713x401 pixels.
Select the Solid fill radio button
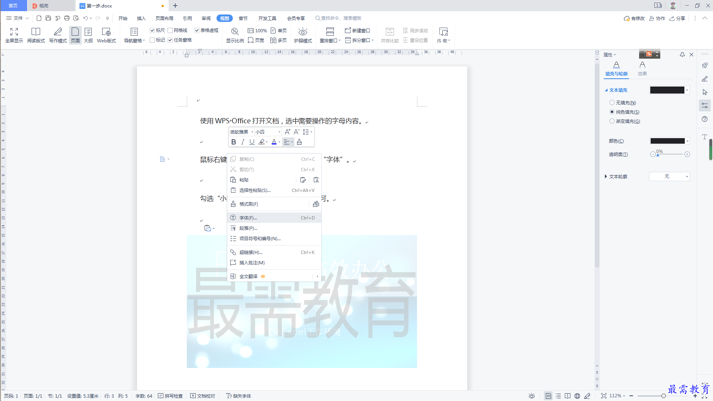pyautogui.click(x=612, y=112)
